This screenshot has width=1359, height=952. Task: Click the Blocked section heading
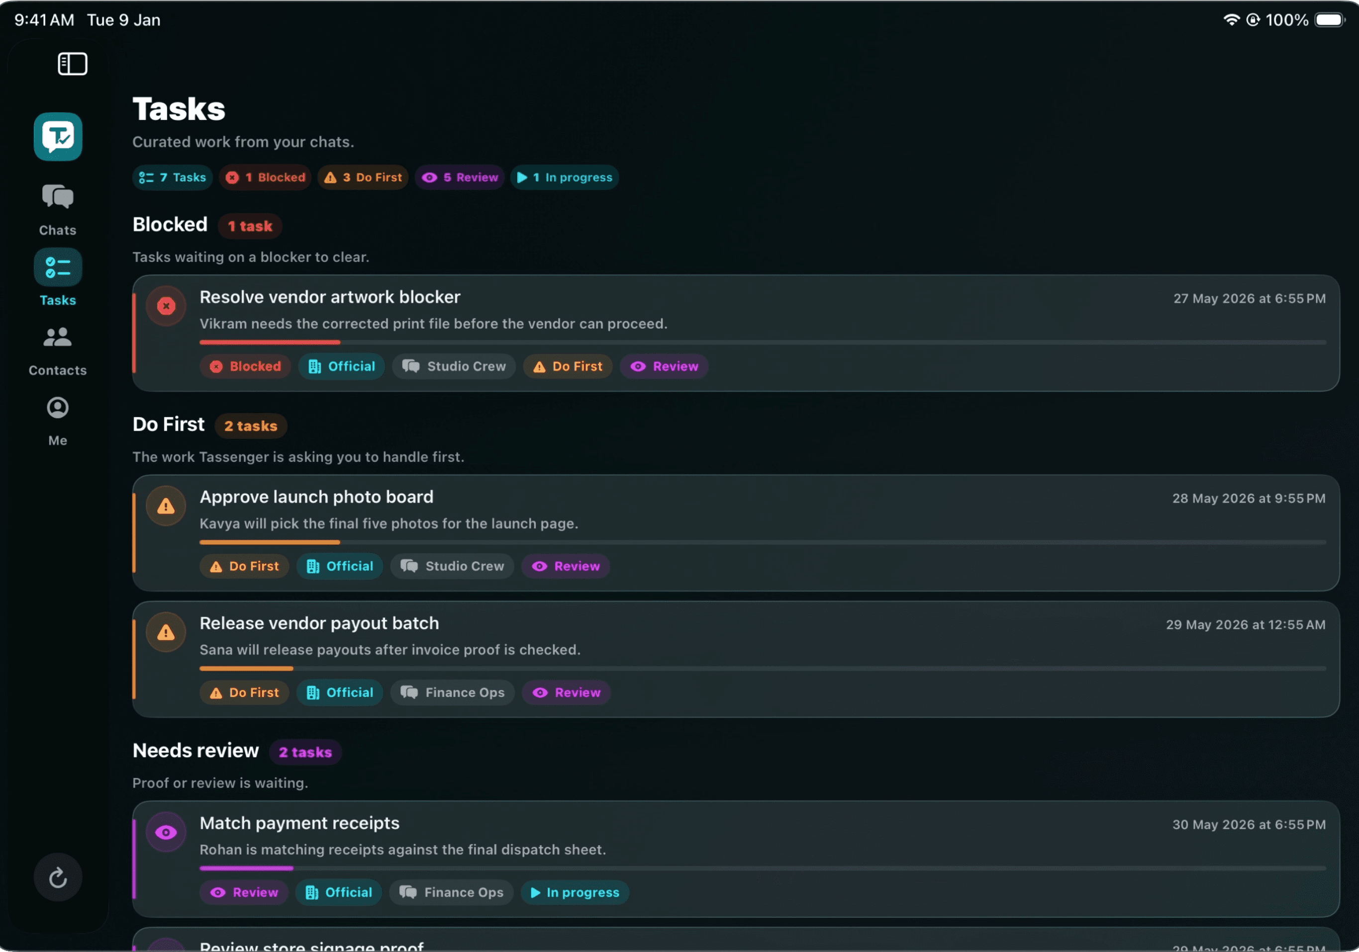(170, 225)
